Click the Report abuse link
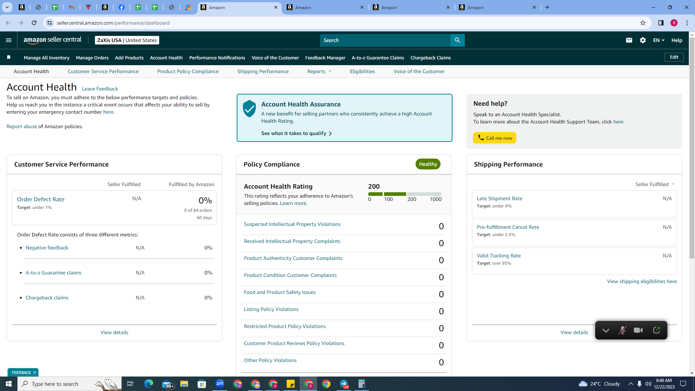695x391 pixels. tap(22, 126)
